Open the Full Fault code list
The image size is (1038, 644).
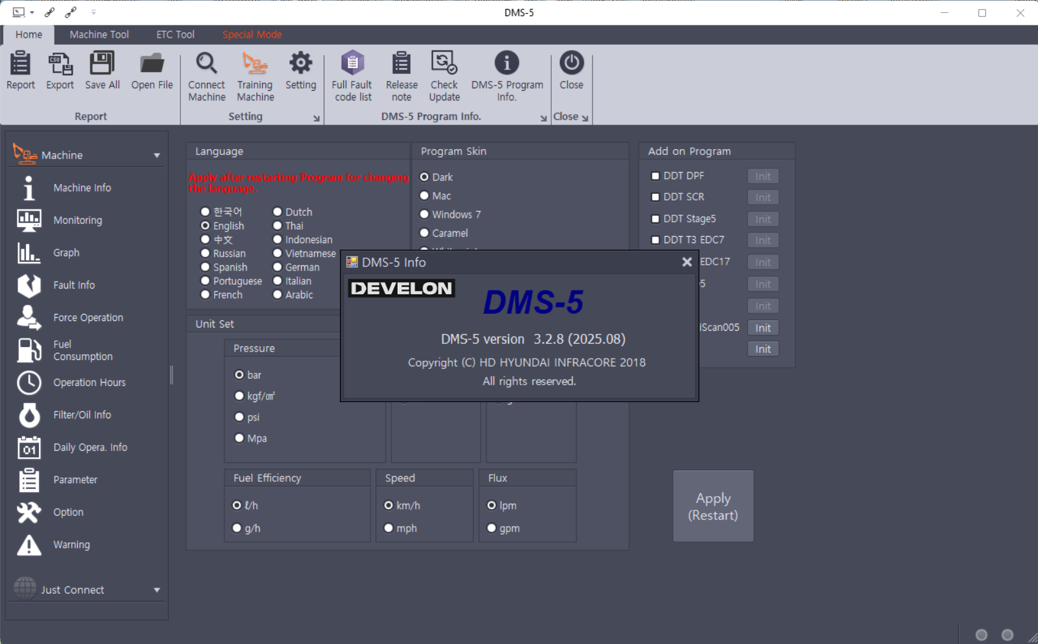click(352, 64)
